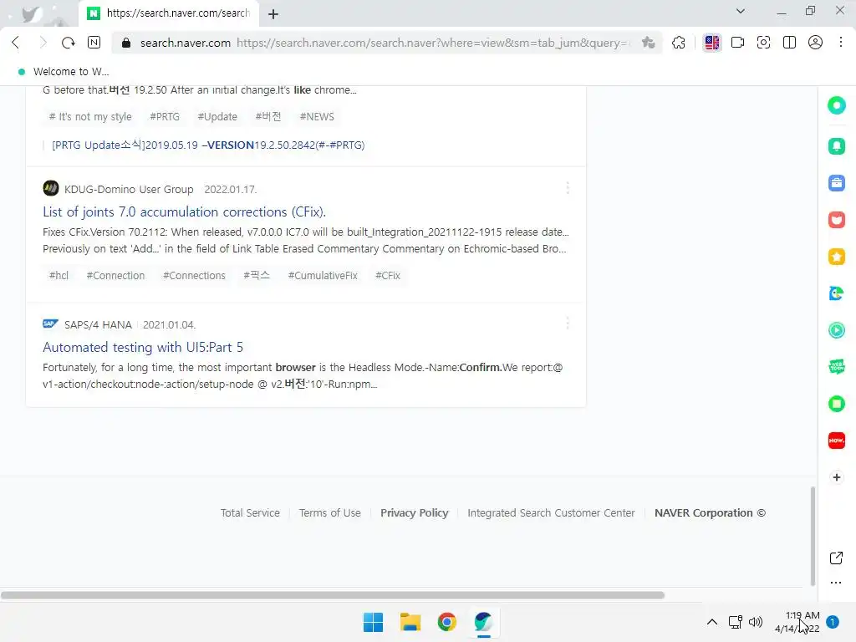The height and width of the screenshot is (642, 856).
Task: Open the Papago translator sidebar icon
Action: pyautogui.click(x=836, y=293)
